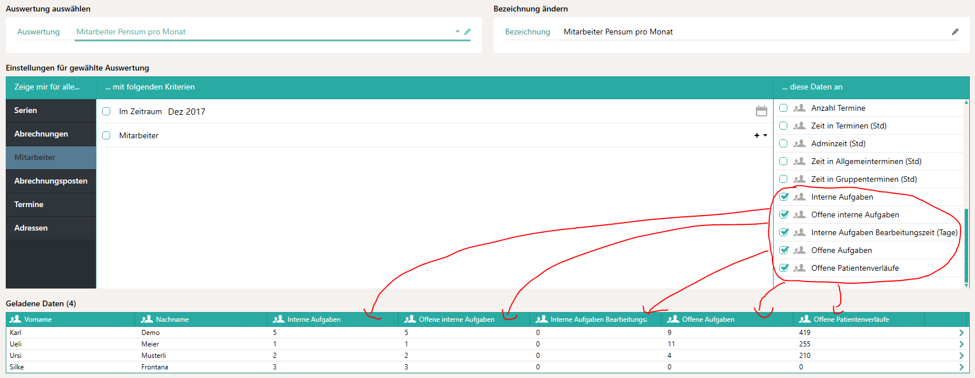The height and width of the screenshot is (378, 975).
Task: Uncheck Interne Aufgaben Bearbeitungszeit (Tage) checkbox
Action: point(784,232)
